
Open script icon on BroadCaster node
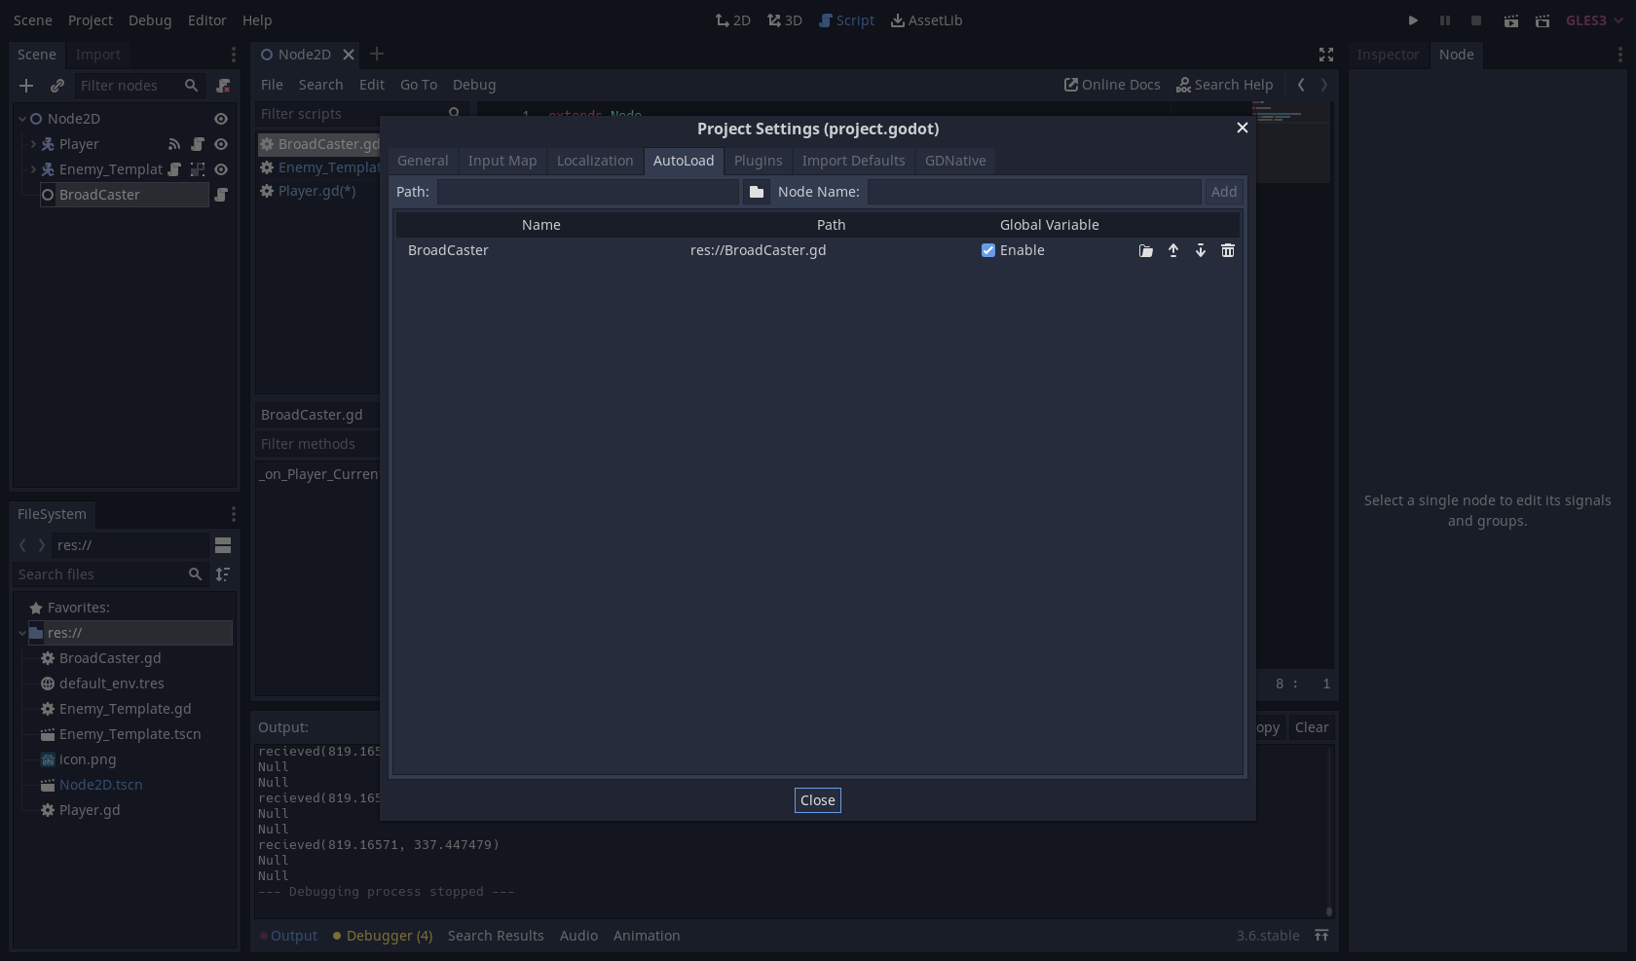coord(221,195)
